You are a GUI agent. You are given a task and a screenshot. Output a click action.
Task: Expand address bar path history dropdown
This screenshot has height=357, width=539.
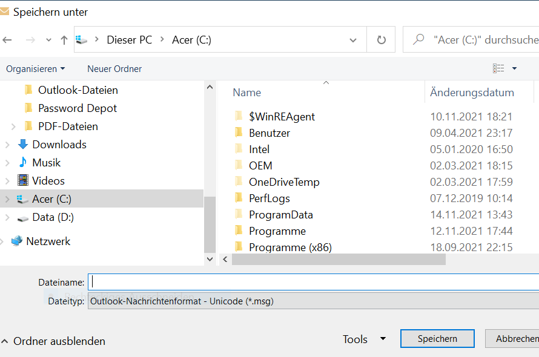pos(354,40)
